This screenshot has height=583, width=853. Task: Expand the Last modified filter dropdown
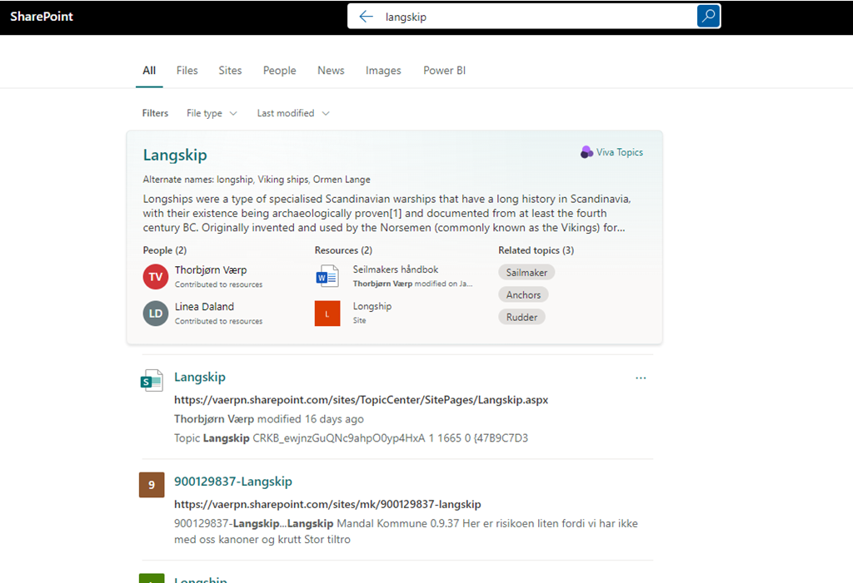click(292, 113)
